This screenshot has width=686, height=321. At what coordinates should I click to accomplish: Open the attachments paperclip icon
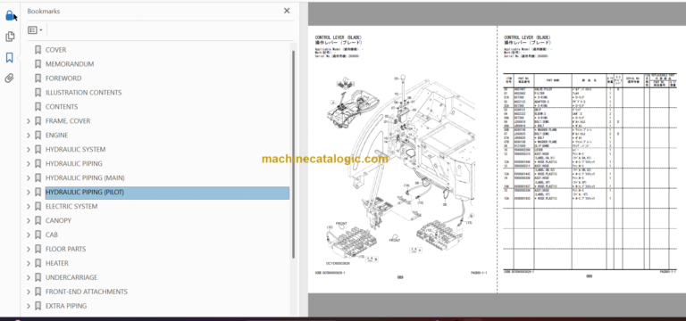point(10,78)
